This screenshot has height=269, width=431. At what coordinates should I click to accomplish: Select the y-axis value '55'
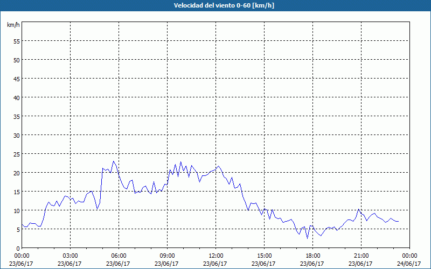tap(17, 43)
